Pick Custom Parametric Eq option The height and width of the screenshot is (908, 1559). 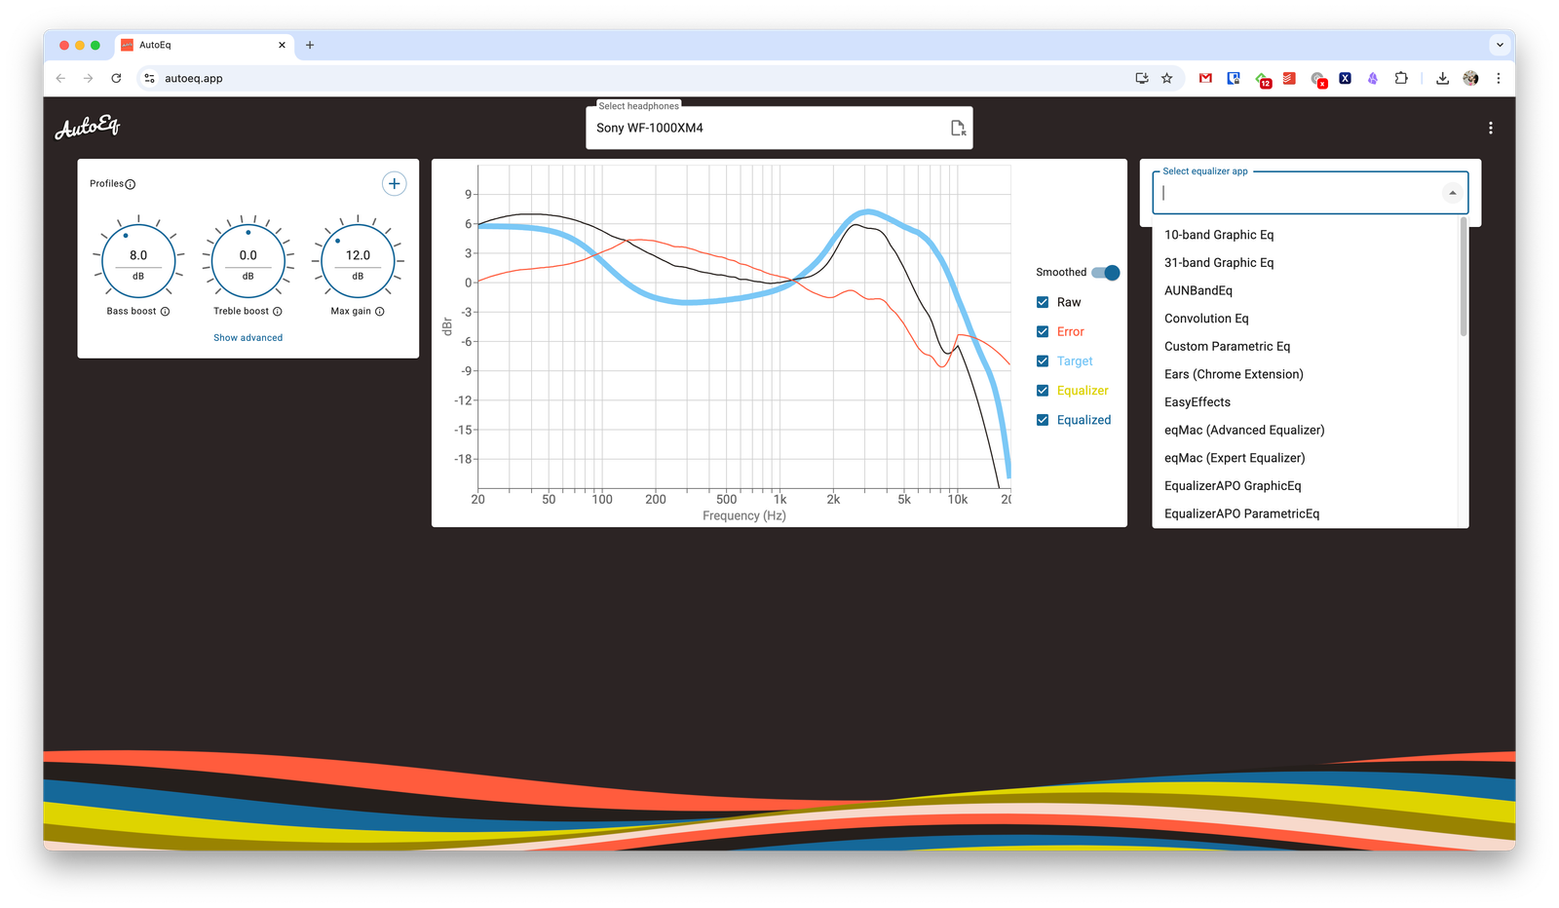pyautogui.click(x=1305, y=347)
